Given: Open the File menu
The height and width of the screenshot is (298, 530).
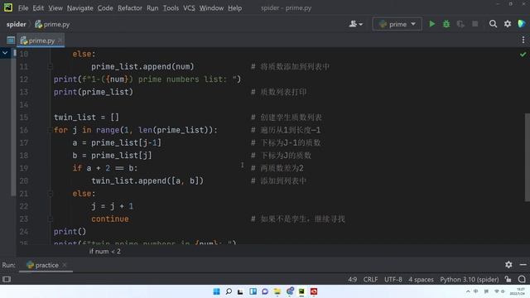Looking at the screenshot, I should [23, 7].
